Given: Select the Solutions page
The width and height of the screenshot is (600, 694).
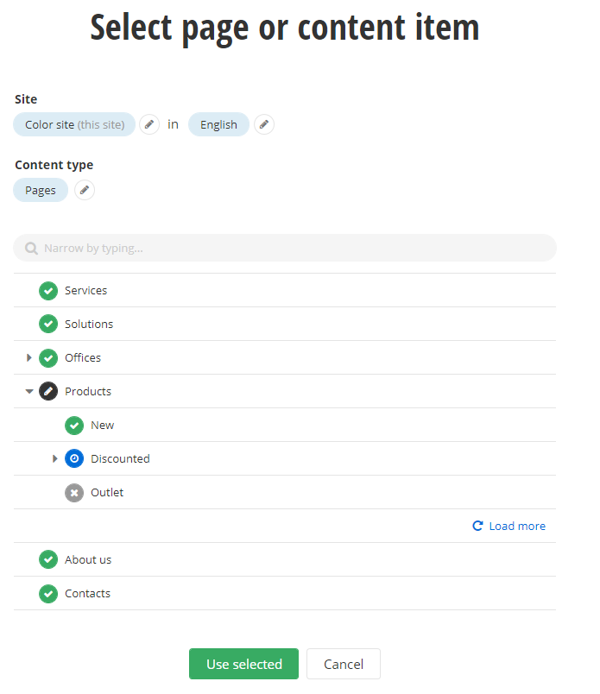Looking at the screenshot, I should click(89, 325).
